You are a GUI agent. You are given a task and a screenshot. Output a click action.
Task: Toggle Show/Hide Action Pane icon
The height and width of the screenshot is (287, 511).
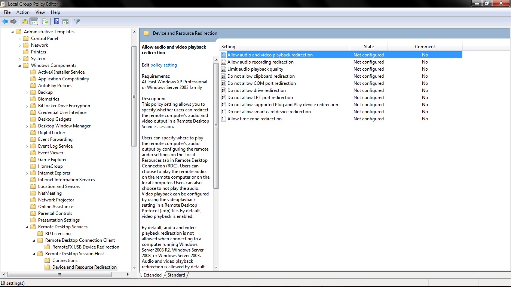pyautogui.click(x=65, y=22)
